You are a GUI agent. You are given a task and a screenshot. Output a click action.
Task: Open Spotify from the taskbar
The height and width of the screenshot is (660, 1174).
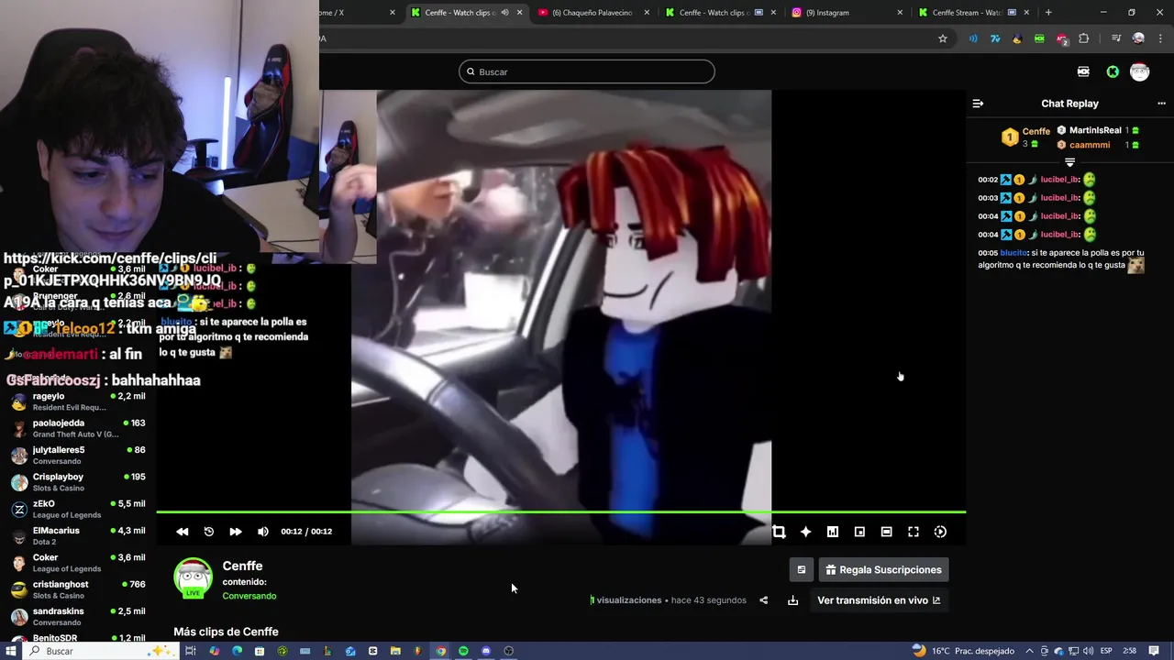[463, 651]
